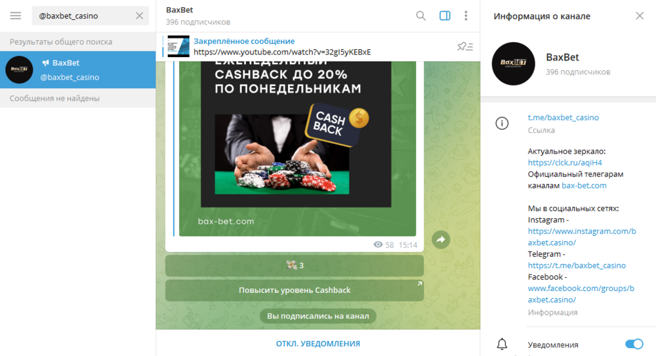Viewport: 656px width, 356px height.
Task: Open the hamburger main menu
Action: point(16,16)
